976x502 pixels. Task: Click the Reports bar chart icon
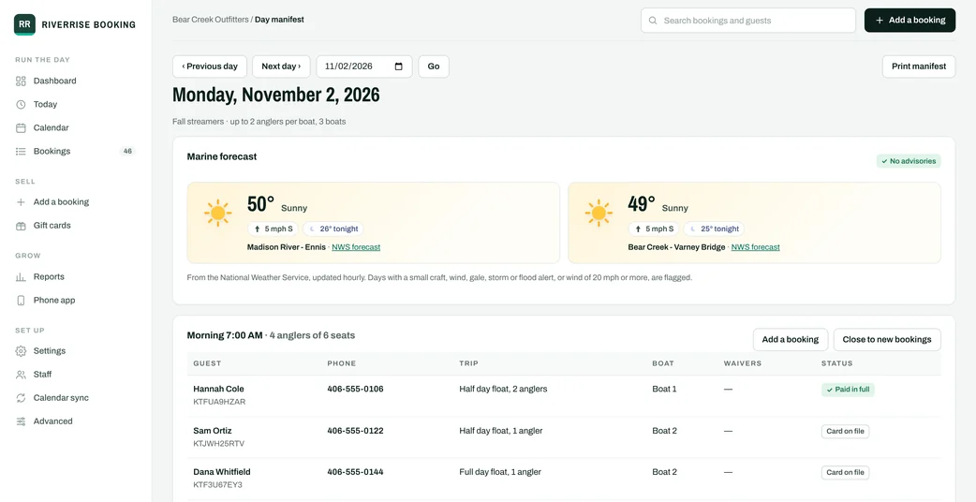pos(21,277)
